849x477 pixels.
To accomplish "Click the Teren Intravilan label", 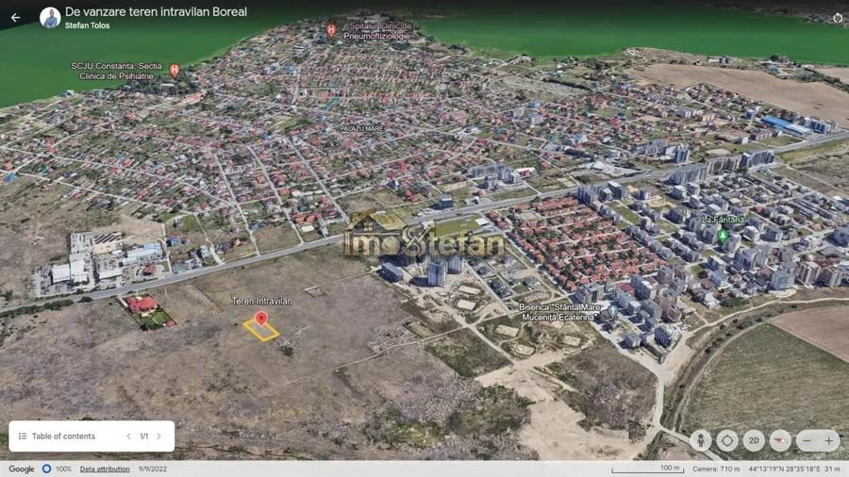I will pos(262,301).
